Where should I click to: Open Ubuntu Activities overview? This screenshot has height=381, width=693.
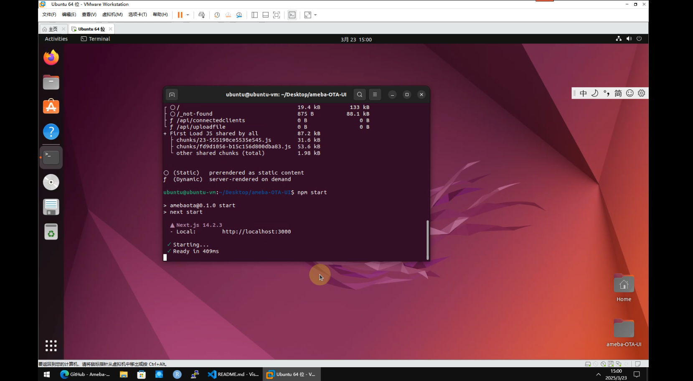pos(56,39)
